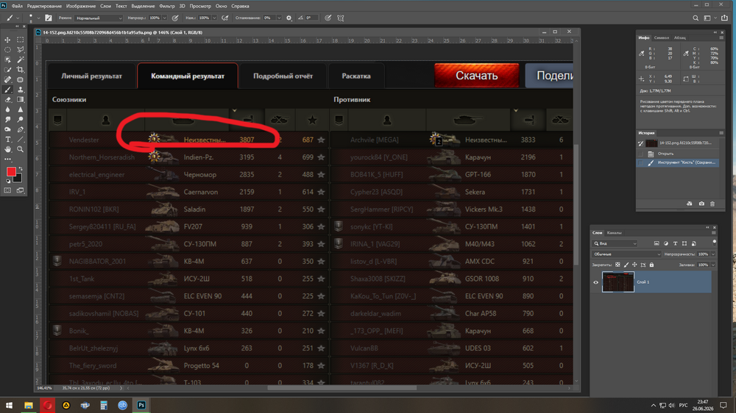Select the Hand tool
The height and width of the screenshot is (413, 736).
(x=7, y=149)
